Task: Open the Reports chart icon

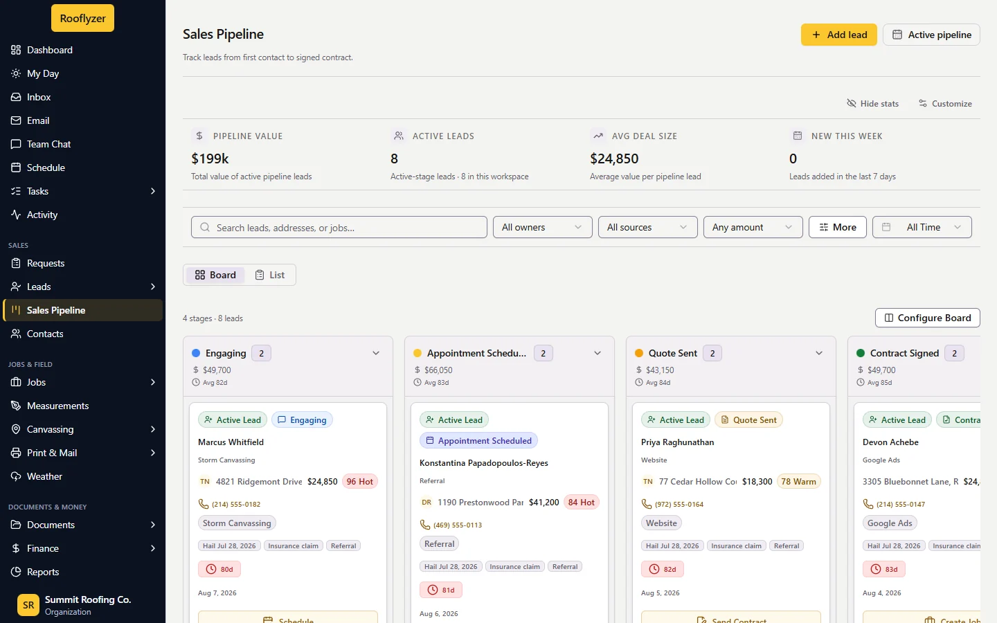Action: coord(16,572)
